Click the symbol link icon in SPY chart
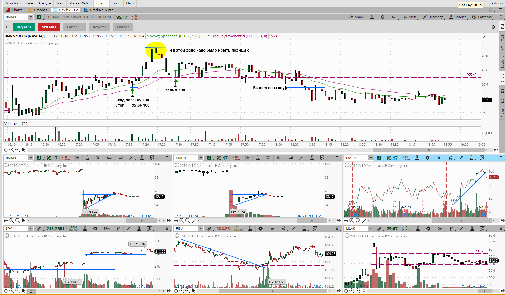505x295 pixels. tap(39, 228)
